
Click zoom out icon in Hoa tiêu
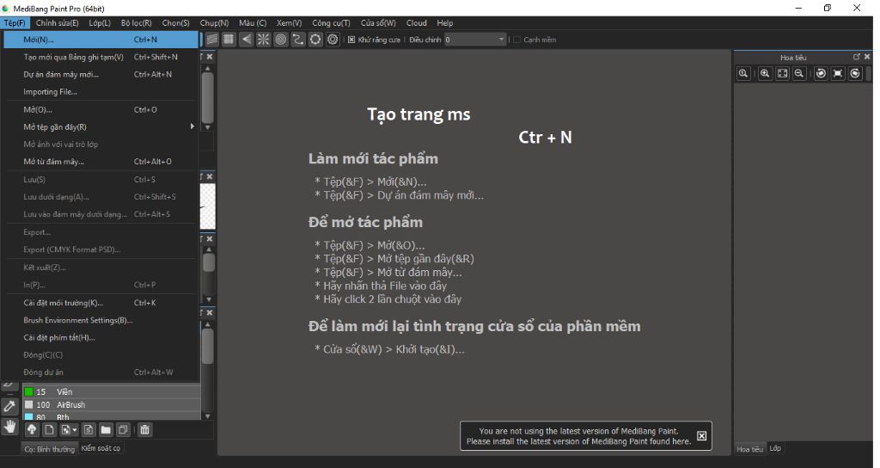[x=799, y=74]
